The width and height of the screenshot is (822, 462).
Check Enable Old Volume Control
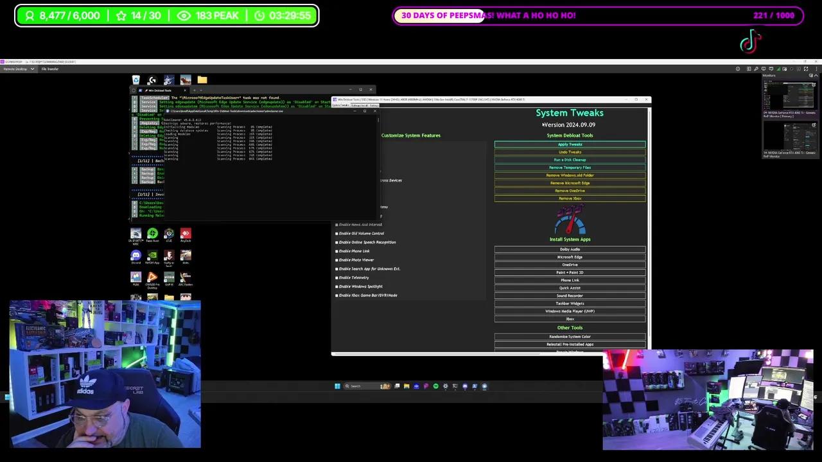pos(337,234)
